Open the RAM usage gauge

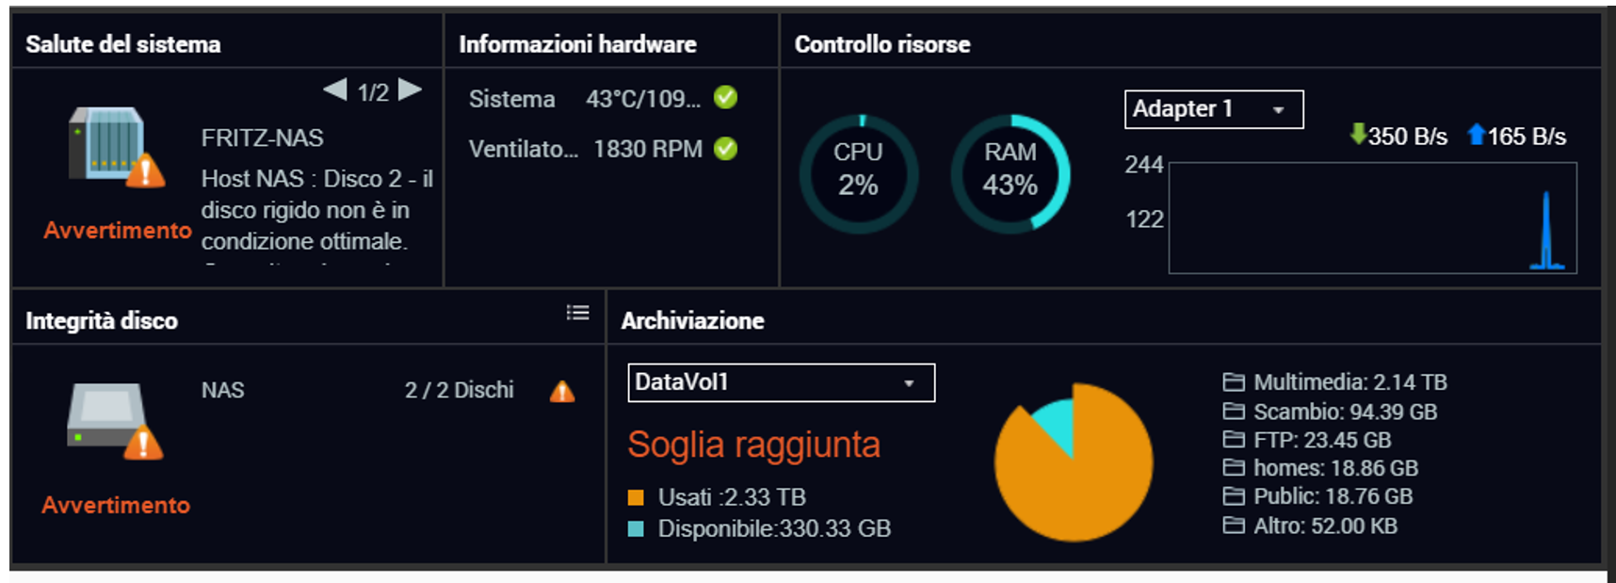coord(1010,174)
